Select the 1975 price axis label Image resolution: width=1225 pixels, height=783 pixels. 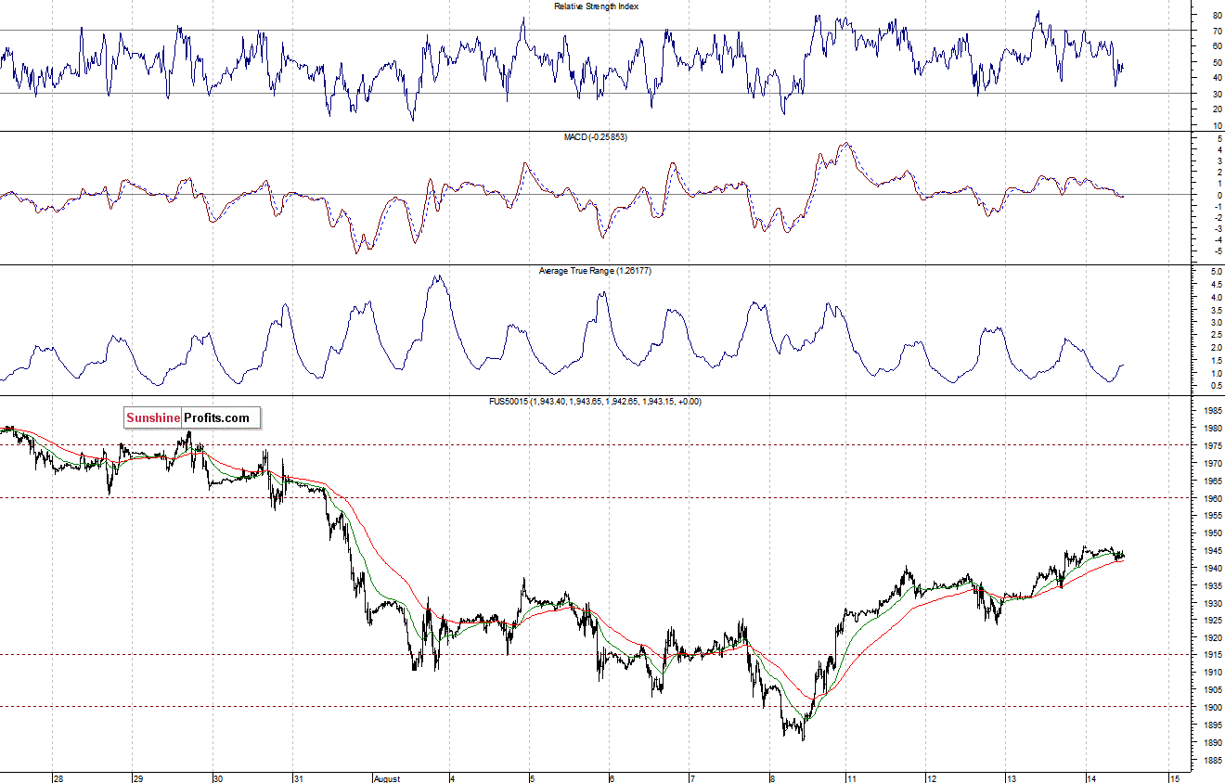1213,446
